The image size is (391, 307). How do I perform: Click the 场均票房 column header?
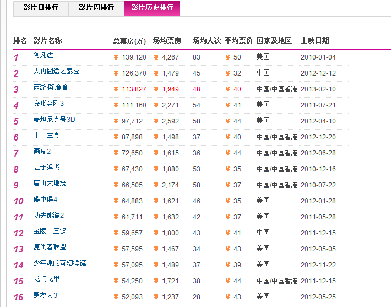(x=167, y=40)
